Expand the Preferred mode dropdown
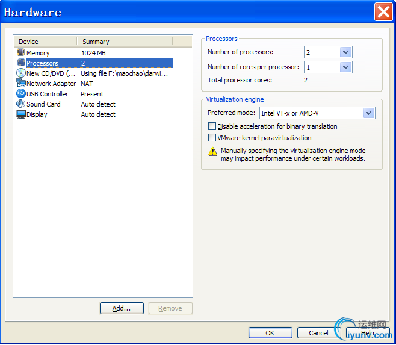The image size is (396, 345). point(369,113)
